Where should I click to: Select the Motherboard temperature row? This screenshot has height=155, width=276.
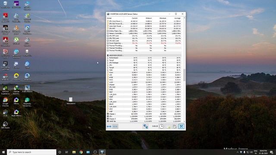coord(144,58)
